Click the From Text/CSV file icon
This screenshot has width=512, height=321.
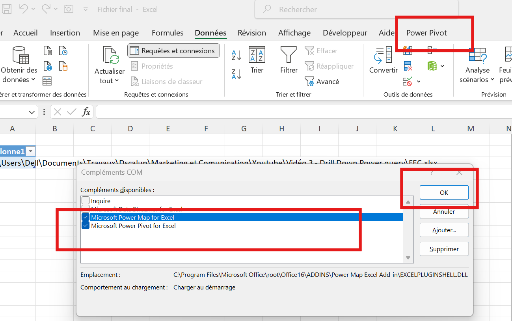(x=47, y=50)
